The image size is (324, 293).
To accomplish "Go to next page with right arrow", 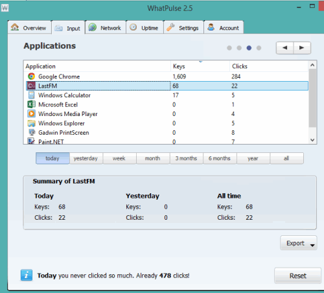I will pos(302,47).
